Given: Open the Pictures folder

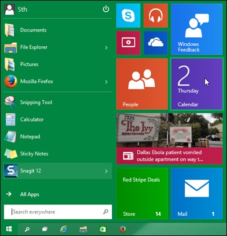Looking at the screenshot, I should (x=58, y=64).
